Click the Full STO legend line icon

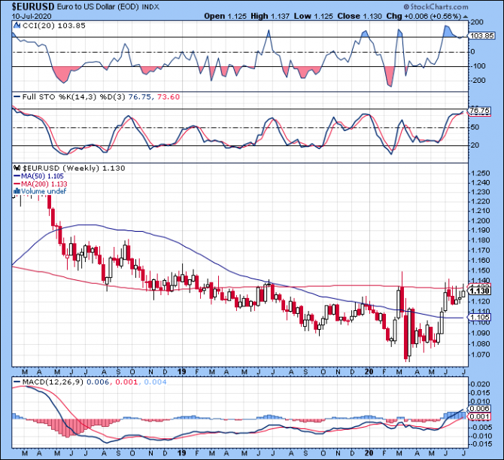point(16,96)
